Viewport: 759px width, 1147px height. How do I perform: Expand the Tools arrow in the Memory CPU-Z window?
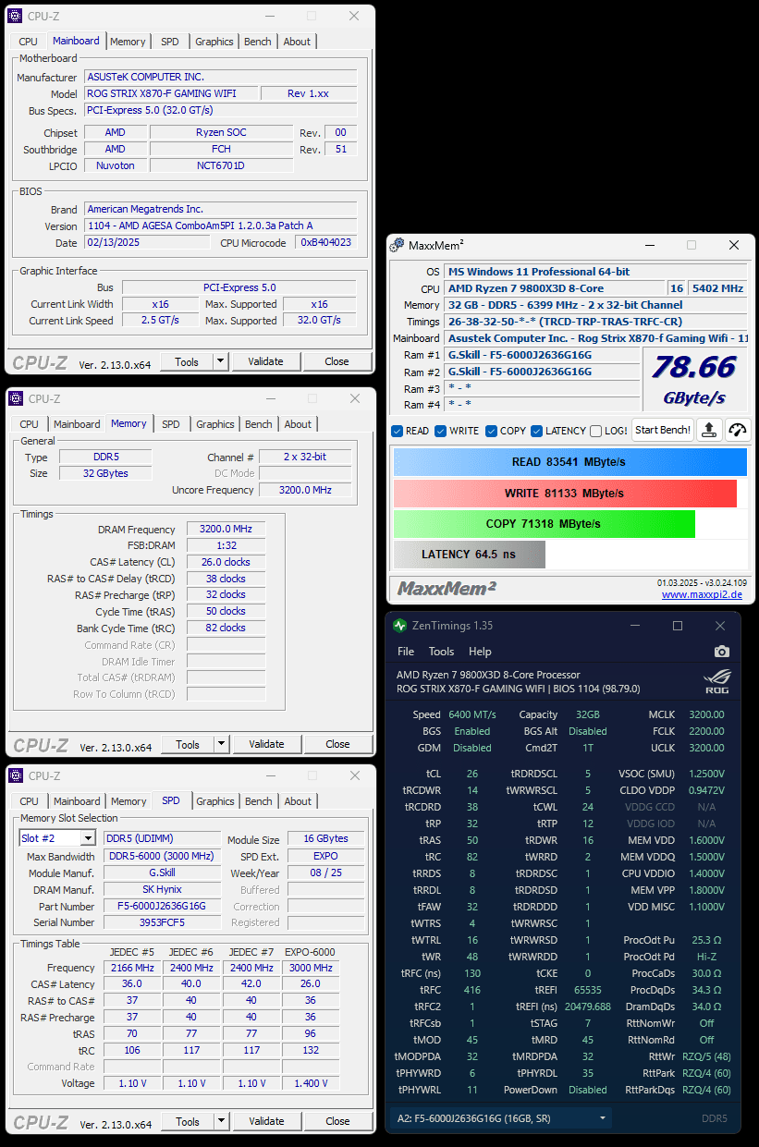(222, 744)
